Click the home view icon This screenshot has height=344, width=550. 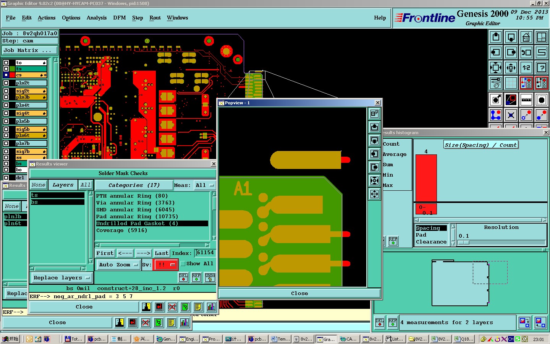pyautogui.click(x=526, y=37)
